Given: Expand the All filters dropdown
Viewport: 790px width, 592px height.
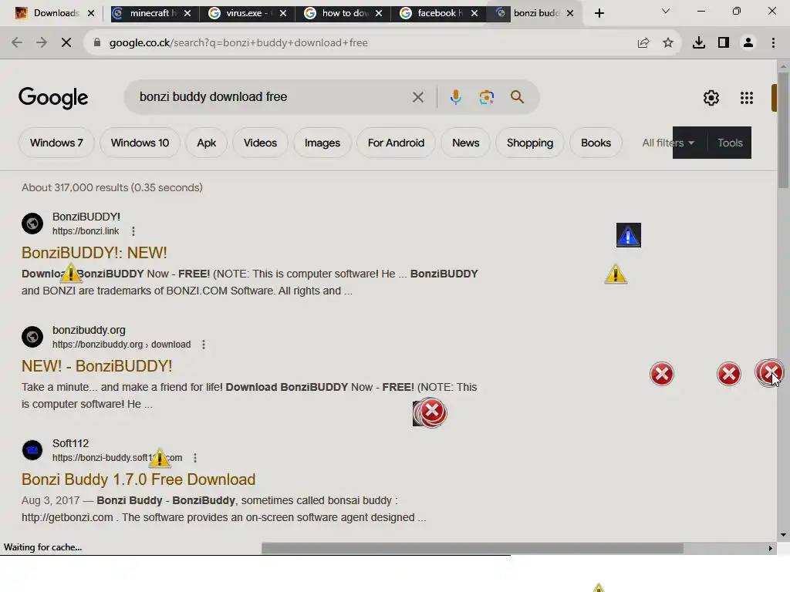Looking at the screenshot, I should point(668,143).
